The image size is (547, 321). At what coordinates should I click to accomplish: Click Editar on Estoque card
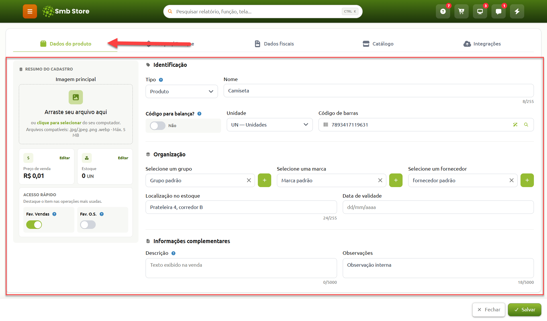pyautogui.click(x=123, y=158)
